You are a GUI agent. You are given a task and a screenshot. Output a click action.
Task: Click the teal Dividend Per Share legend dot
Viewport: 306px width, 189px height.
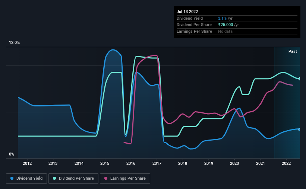click(54, 178)
